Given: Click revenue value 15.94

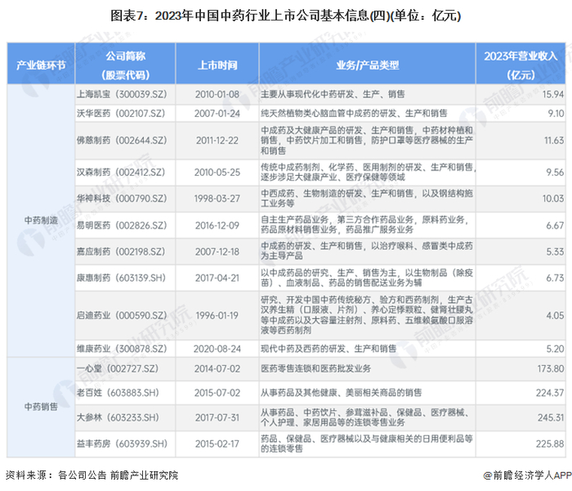Looking at the screenshot, I should click(553, 94).
